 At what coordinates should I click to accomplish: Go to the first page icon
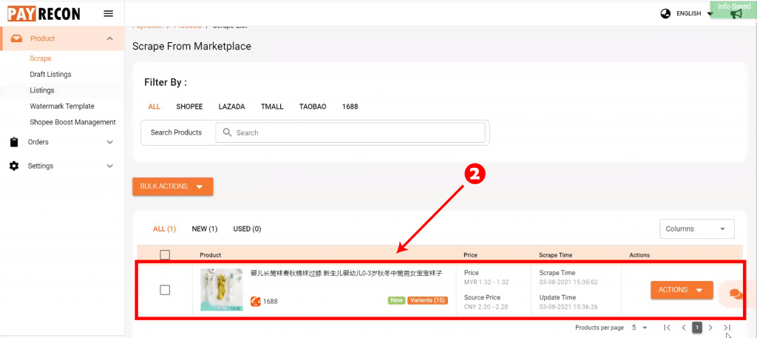[x=668, y=328]
